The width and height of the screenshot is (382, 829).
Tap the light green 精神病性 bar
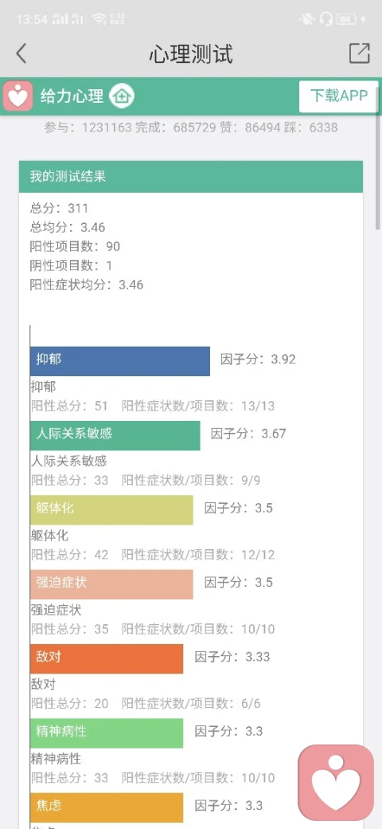pyautogui.click(x=107, y=733)
